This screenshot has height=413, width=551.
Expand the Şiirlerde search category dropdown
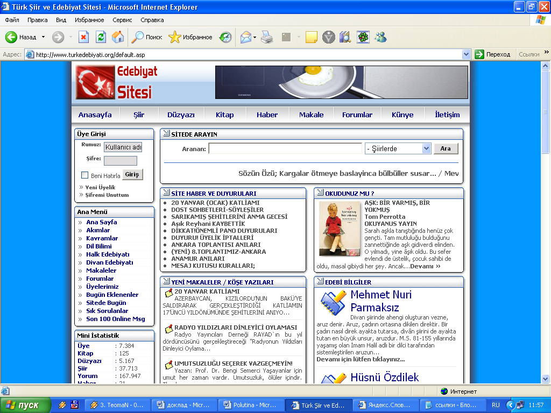pyautogui.click(x=426, y=148)
